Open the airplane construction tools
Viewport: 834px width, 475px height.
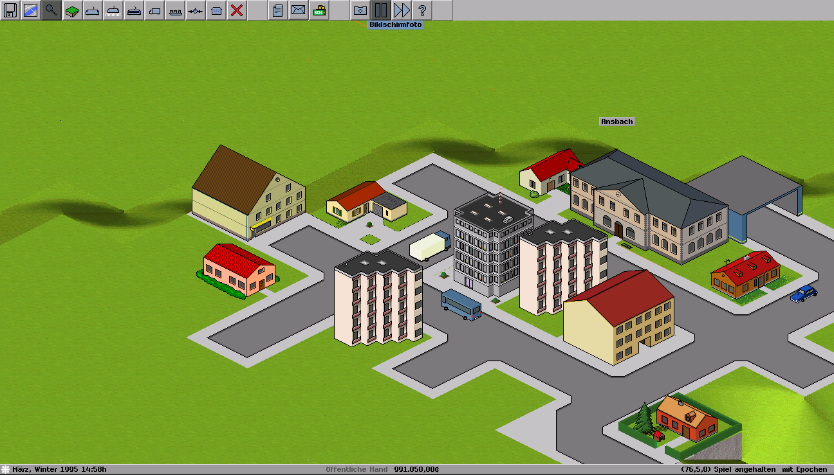[196, 10]
